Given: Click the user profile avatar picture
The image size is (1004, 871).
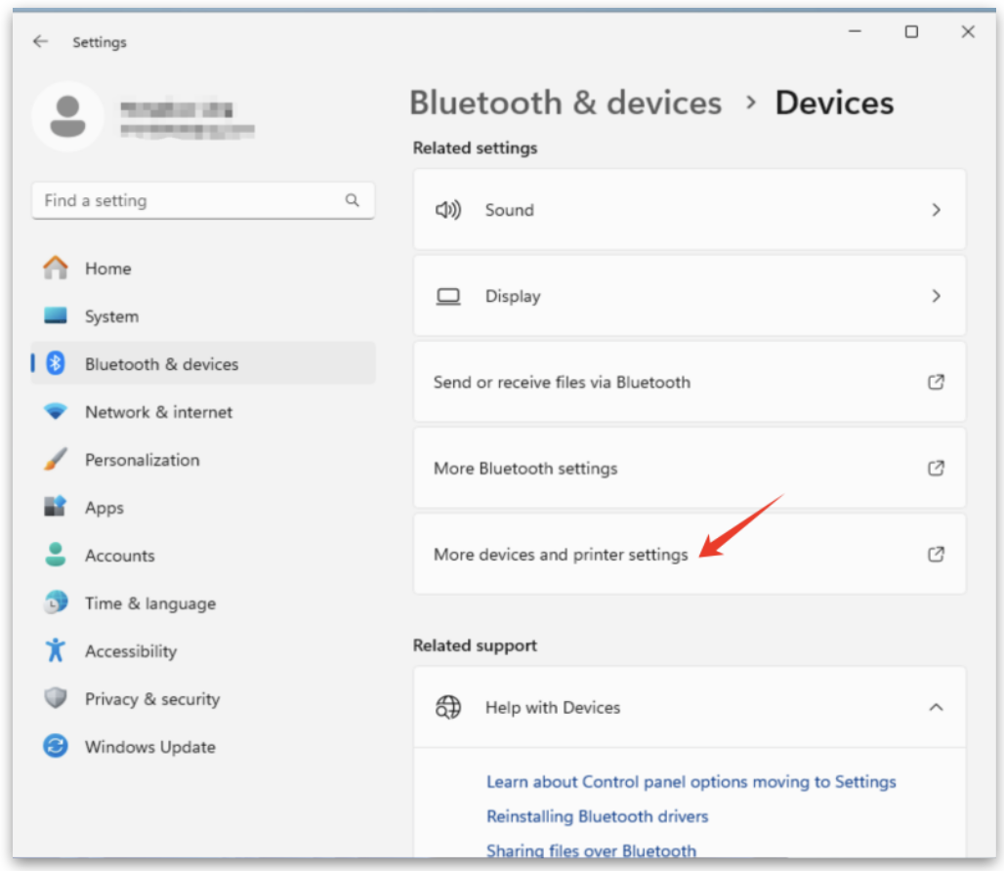Looking at the screenshot, I should coord(67,116).
